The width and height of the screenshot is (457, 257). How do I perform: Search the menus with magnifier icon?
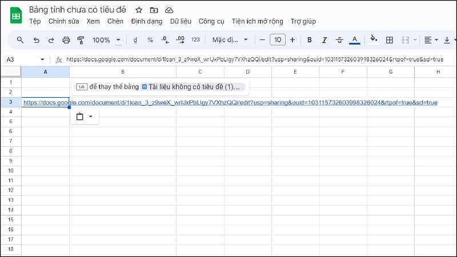click(x=20, y=40)
